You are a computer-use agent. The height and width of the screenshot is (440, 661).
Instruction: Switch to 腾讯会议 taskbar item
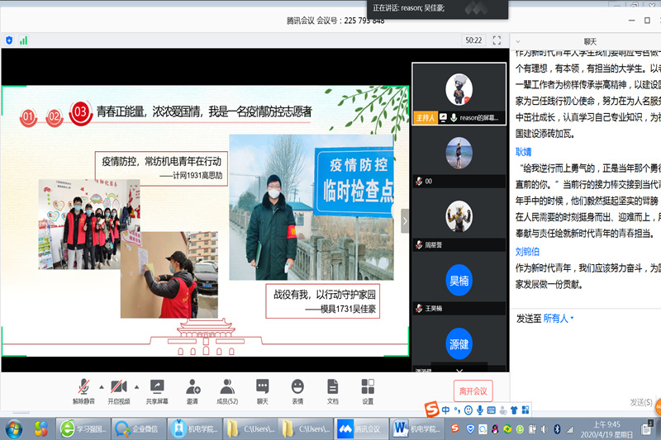tap(360, 429)
